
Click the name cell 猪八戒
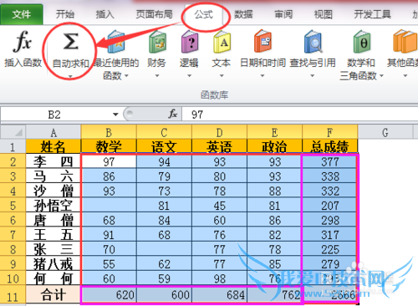[x=54, y=264]
